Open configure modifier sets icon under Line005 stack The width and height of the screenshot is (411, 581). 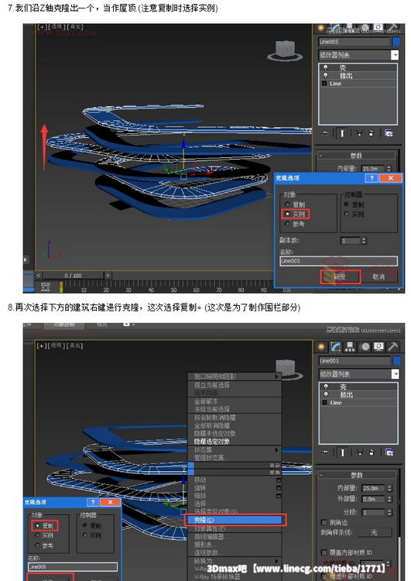(389, 133)
